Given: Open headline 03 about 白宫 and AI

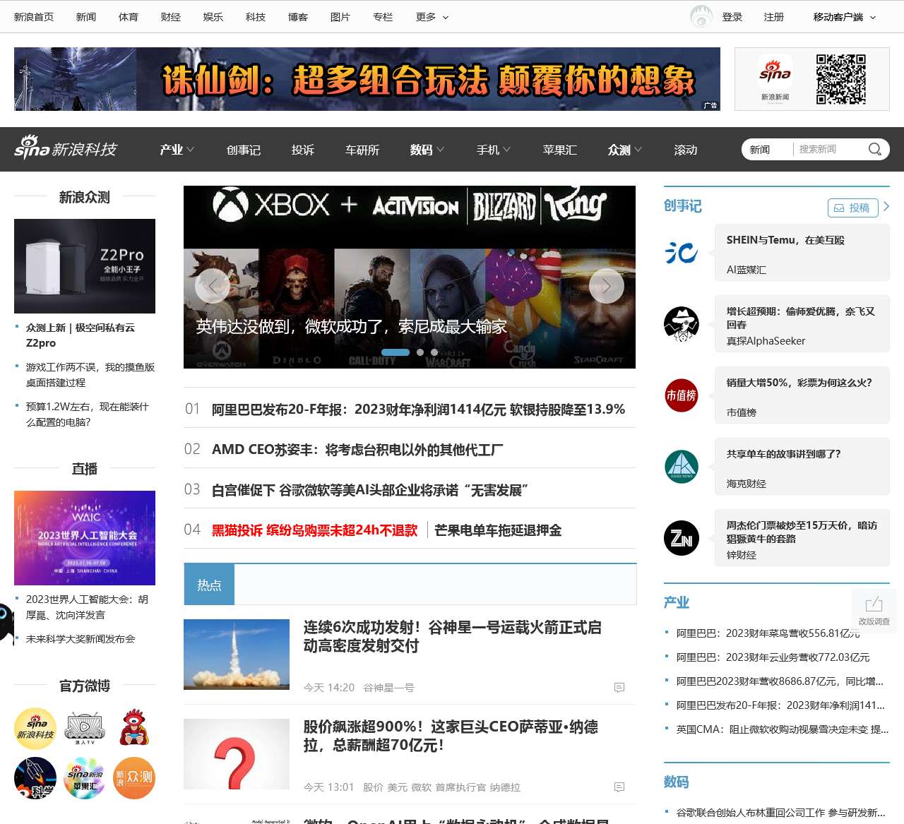Looking at the screenshot, I should point(370,489).
